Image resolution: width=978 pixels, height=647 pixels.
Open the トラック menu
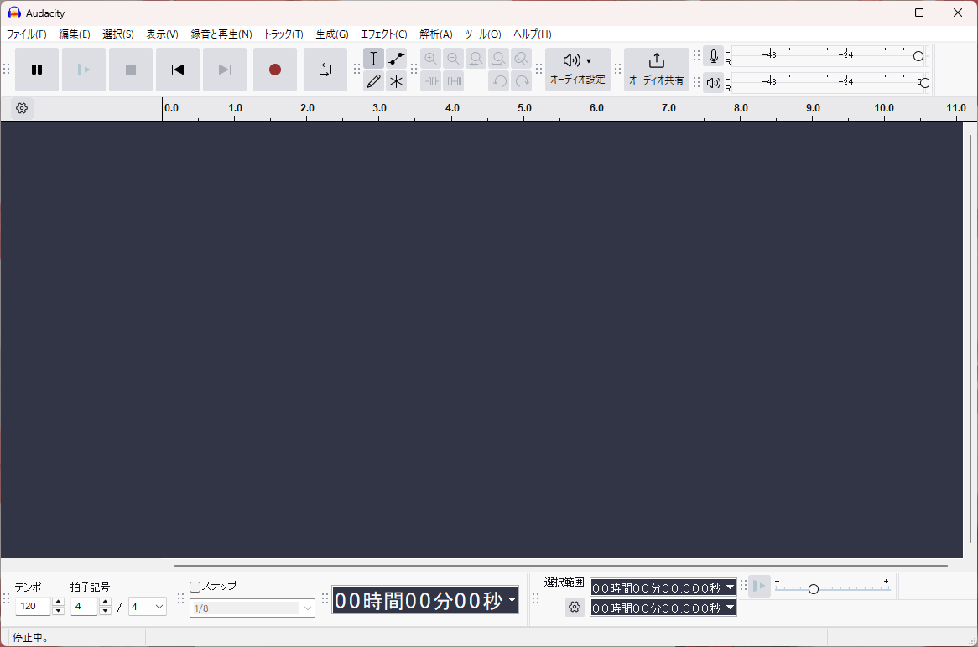283,34
